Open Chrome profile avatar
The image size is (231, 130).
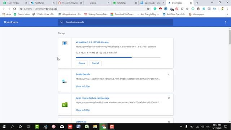click(x=222, y=9)
